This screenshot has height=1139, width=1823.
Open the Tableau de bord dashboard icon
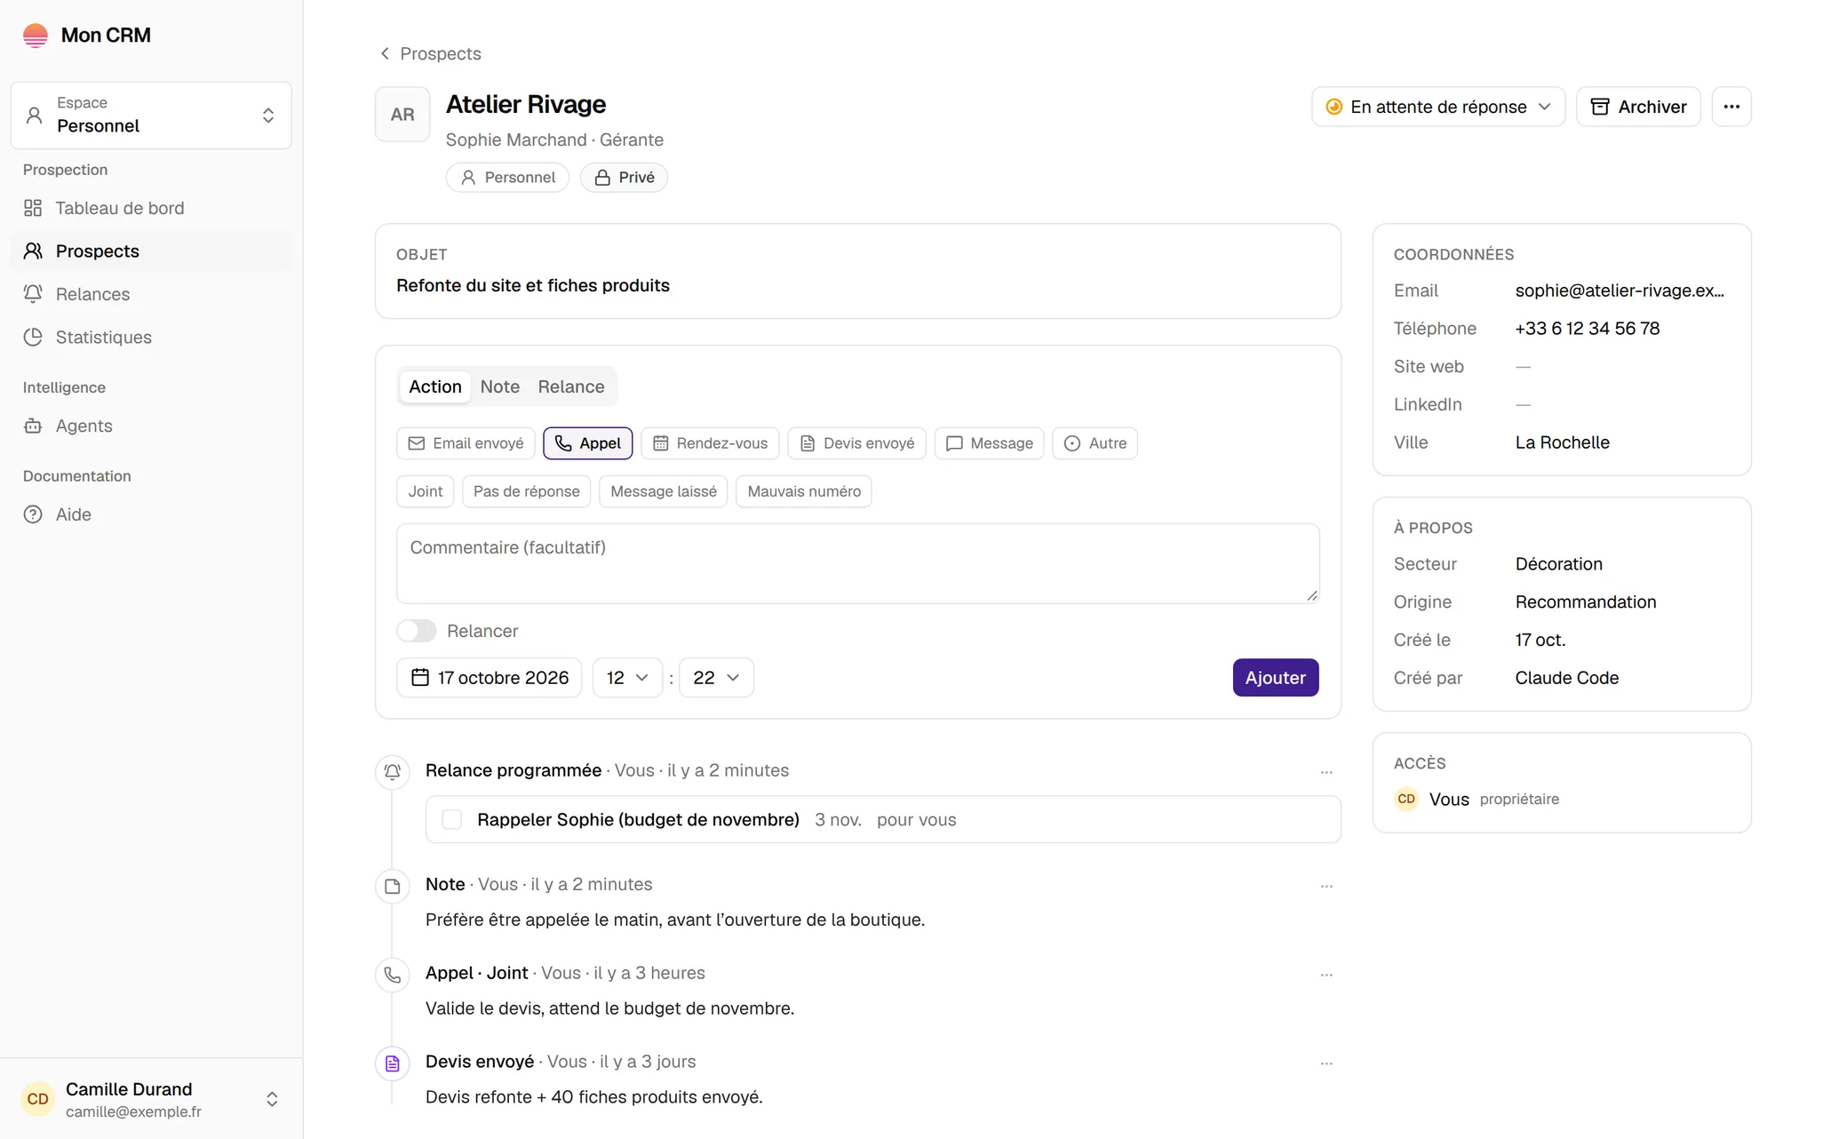tap(33, 208)
